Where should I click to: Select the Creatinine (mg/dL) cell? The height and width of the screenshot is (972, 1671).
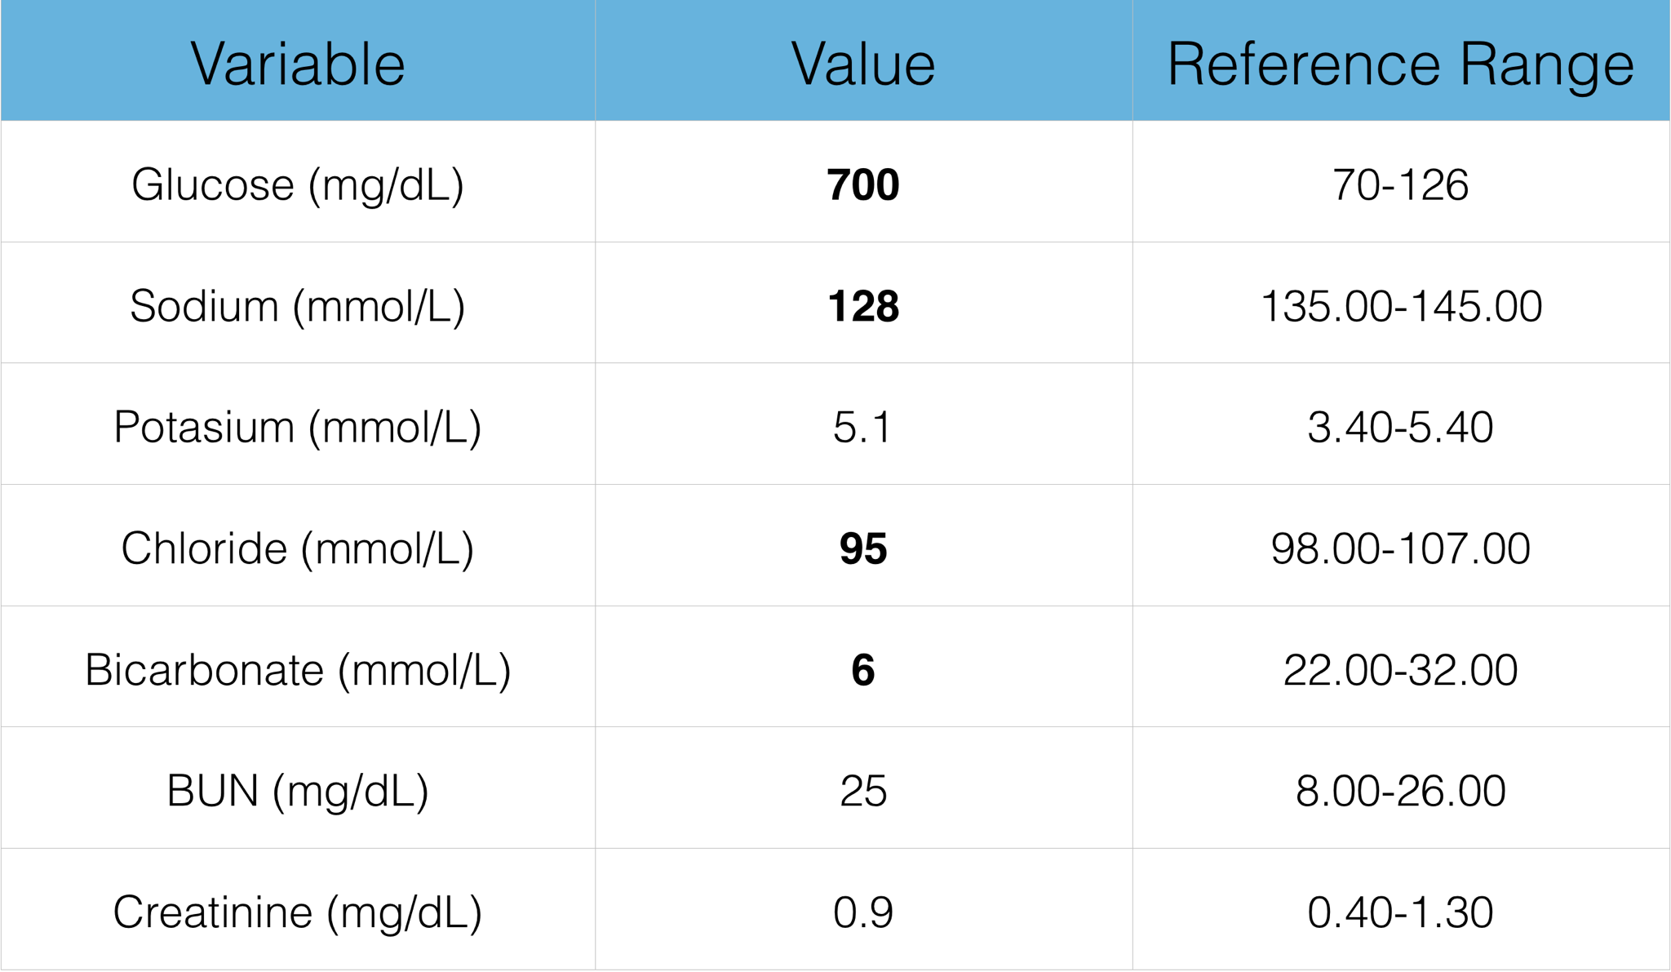pos(298,912)
